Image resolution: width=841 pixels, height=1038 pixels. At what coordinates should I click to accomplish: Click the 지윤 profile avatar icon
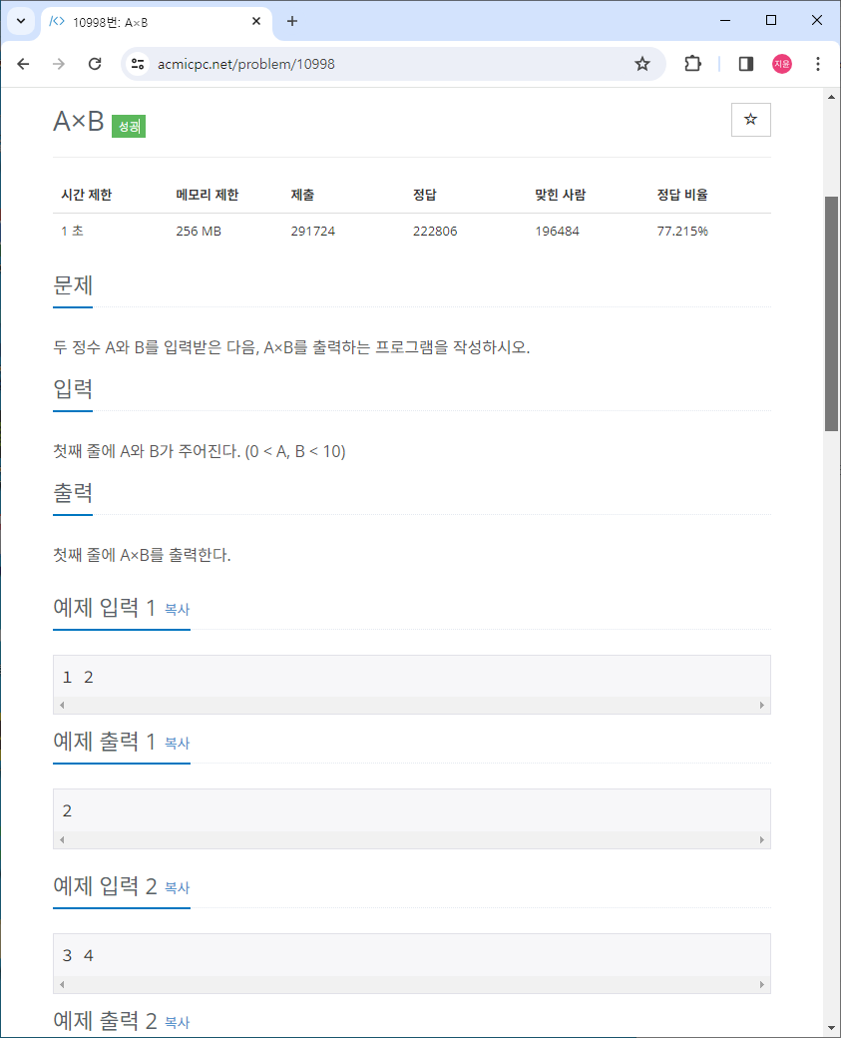(781, 63)
